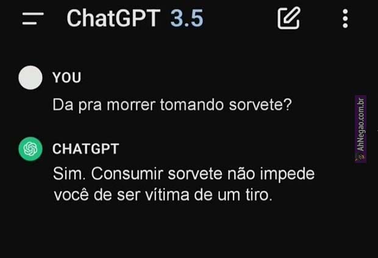Start a new chat with compose icon
378x258 pixels.
tap(289, 18)
